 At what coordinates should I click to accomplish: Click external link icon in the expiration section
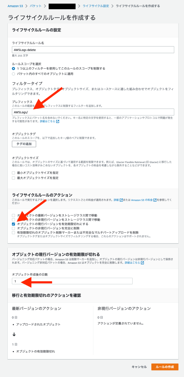(x=142, y=263)
